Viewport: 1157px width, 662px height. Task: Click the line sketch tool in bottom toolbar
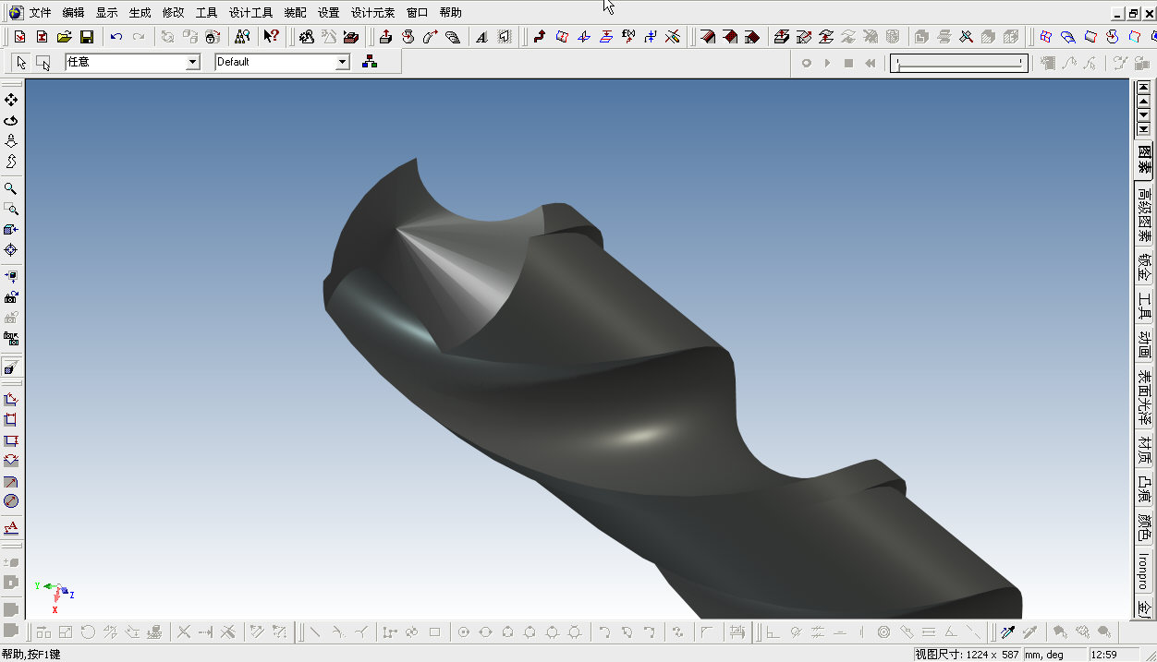coord(315,632)
